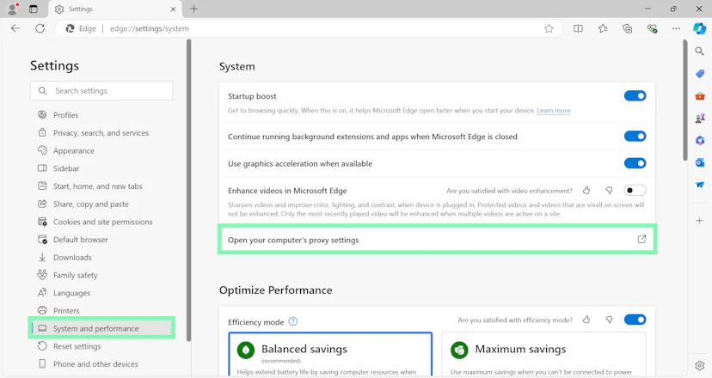Open your computer's proxy settings
This screenshot has height=378, width=712.
coord(437,240)
